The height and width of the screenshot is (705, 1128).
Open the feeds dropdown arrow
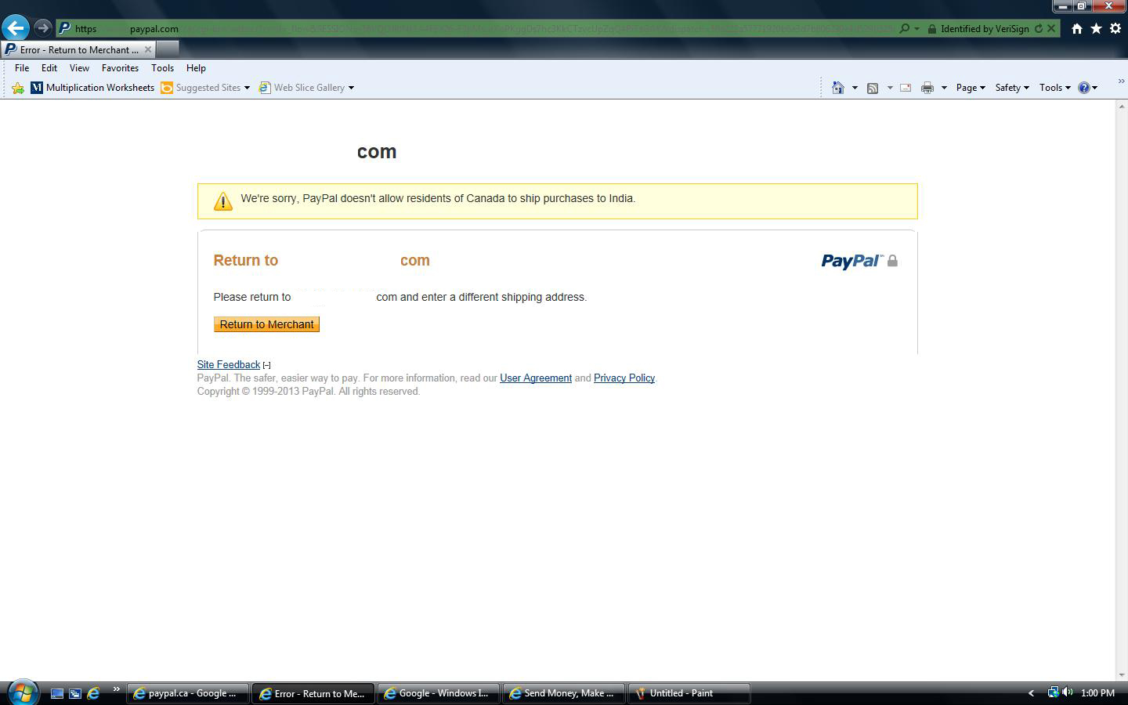click(x=890, y=88)
